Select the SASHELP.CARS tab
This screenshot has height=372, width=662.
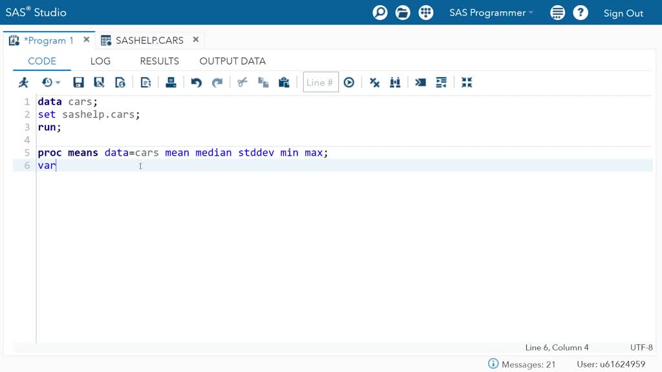tap(149, 41)
